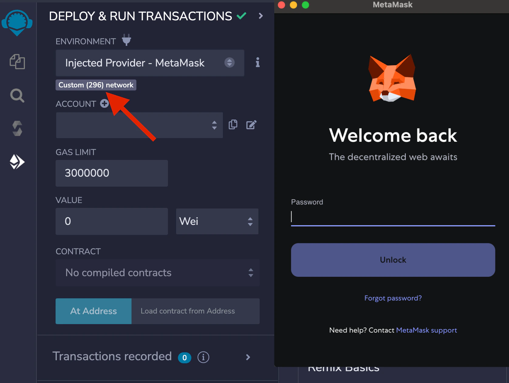Close the MetaMask window with red button
The width and height of the screenshot is (509, 383).
tap(282, 5)
